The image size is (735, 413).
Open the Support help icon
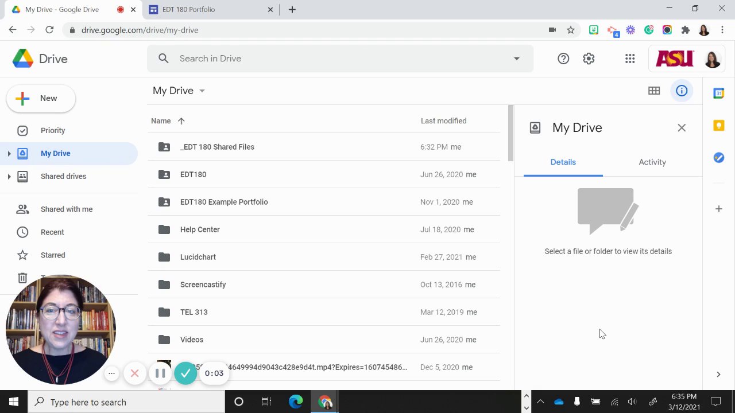tap(563, 59)
